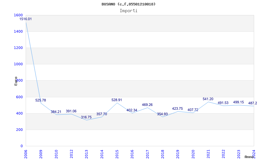Click the Euro y-axis label

coord(16,81)
